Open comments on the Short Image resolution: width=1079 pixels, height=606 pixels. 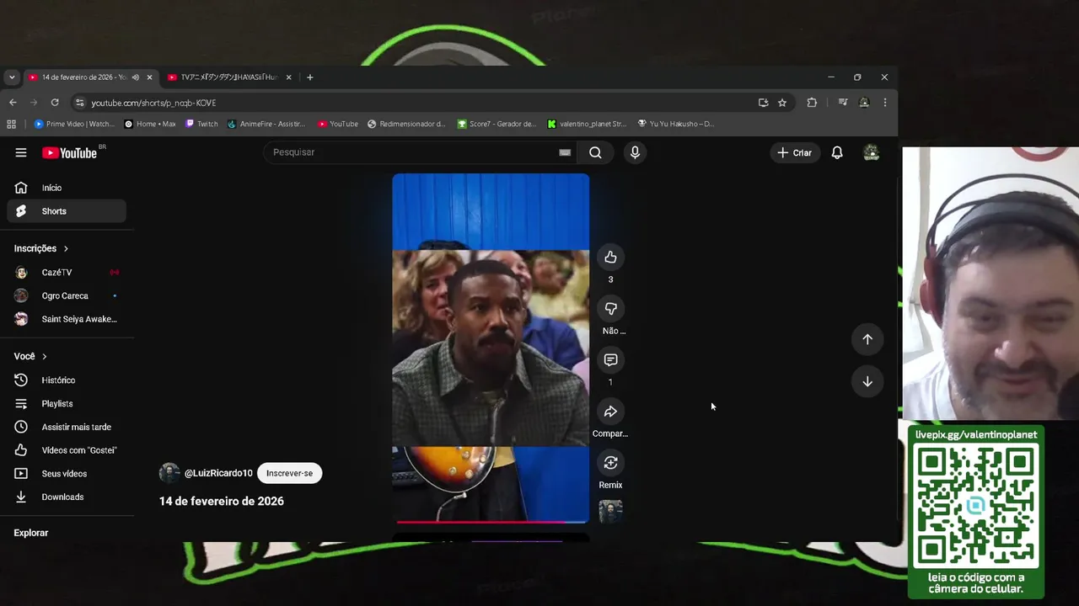click(x=610, y=360)
